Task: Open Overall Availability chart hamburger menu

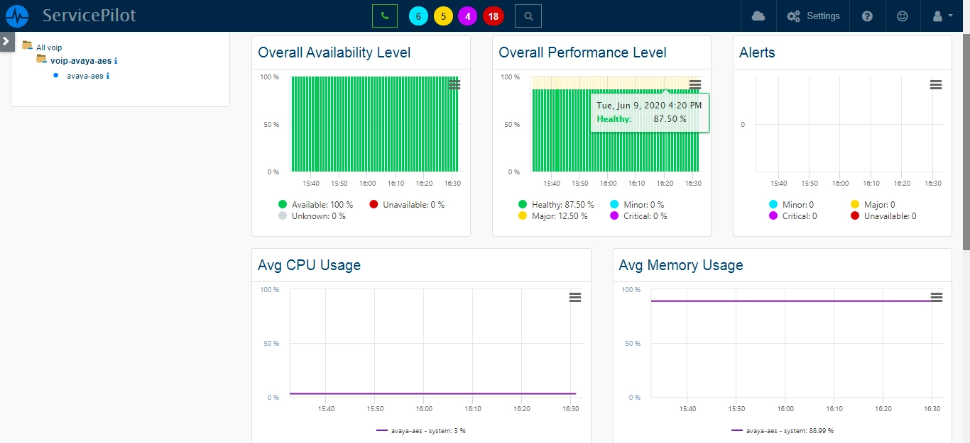Action: tap(454, 85)
